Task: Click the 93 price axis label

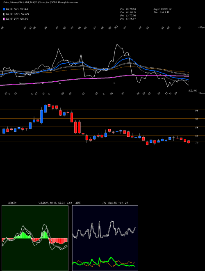Action: coord(196,119)
